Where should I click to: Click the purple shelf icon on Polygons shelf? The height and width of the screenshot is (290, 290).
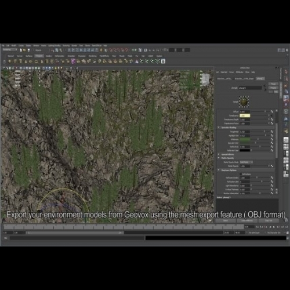pos(73,61)
